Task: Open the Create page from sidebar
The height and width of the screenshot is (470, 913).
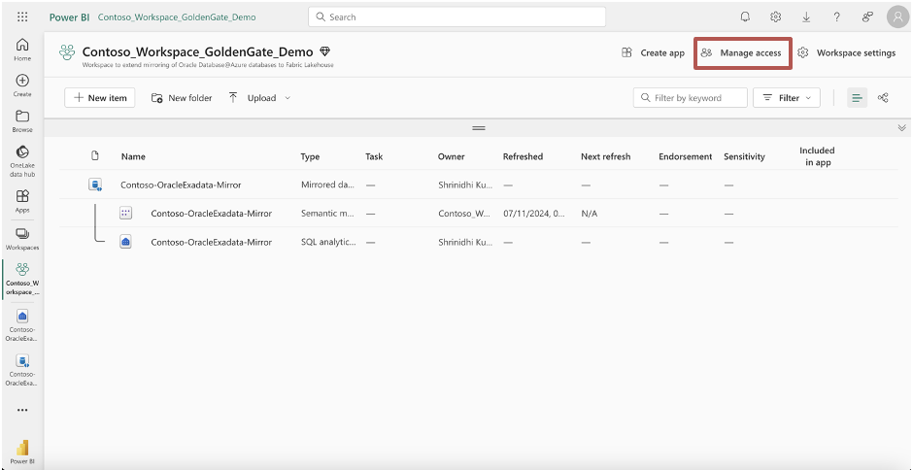Action: coord(22,85)
